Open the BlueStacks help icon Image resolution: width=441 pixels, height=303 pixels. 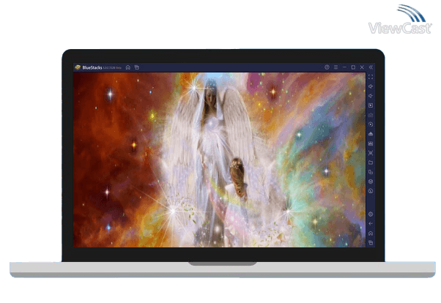click(327, 67)
